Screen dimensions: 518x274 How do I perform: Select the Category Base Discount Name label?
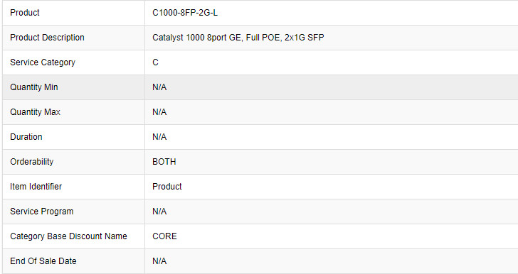tap(69, 236)
